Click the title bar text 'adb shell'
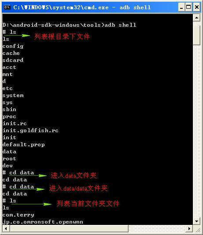Screen dimensions: 203x235 [x=135, y=7]
